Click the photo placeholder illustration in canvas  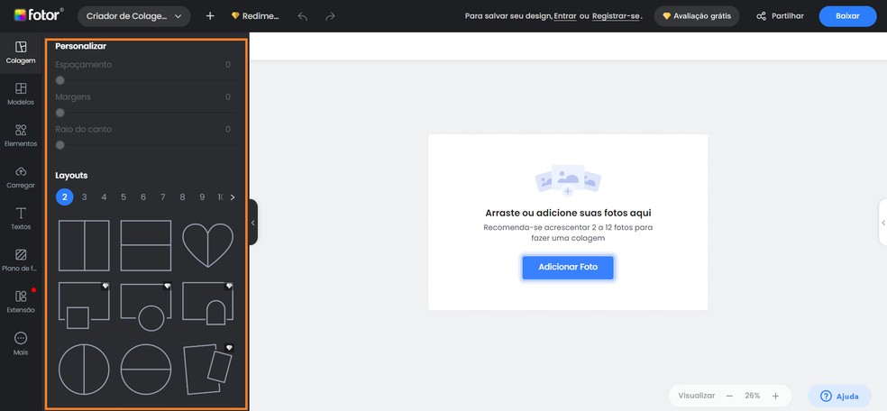tap(568, 180)
